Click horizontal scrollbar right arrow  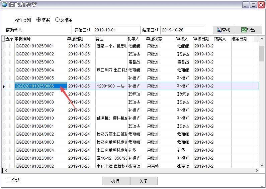click(x=257, y=170)
